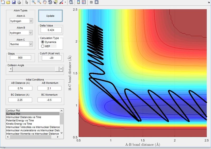Screen dimensions: 211x149
Task: Click the Collision Angle label
Action: 16,65
